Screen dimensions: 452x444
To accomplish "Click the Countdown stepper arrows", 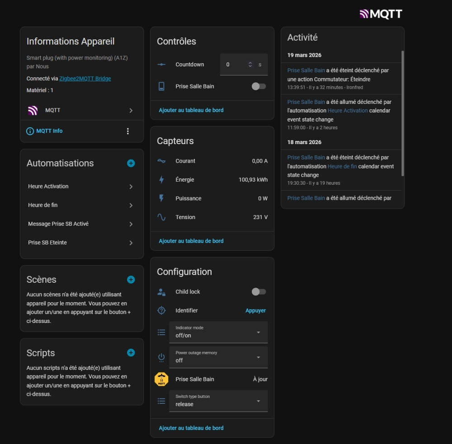I will coord(250,65).
